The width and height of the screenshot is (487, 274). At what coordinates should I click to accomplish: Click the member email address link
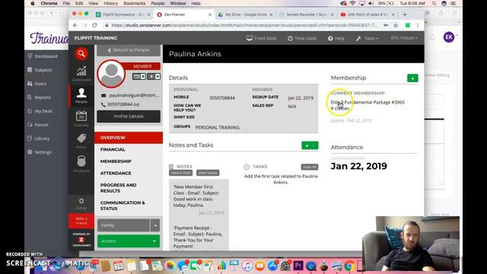[134, 95]
